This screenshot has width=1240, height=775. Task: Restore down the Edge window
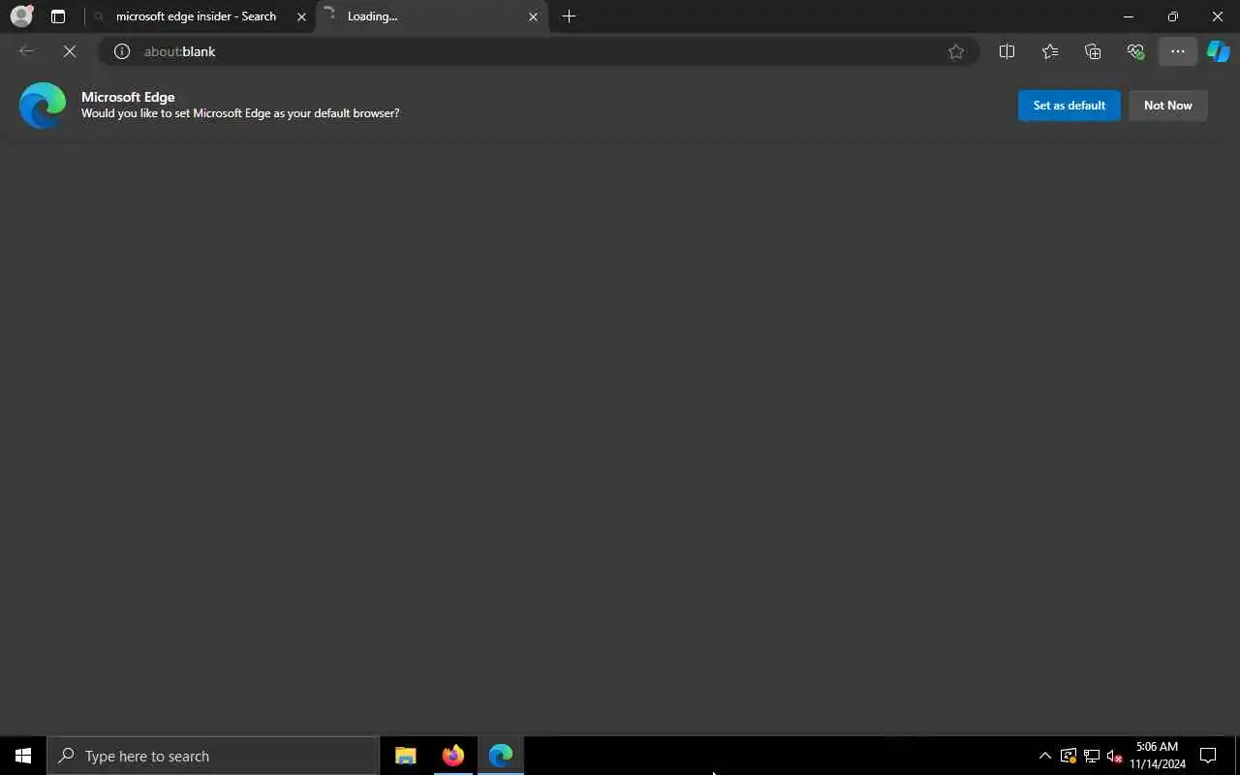(x=1173, y=16)
